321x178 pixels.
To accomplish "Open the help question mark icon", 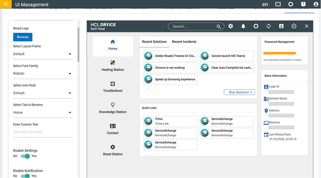I will tap(303, 4).
